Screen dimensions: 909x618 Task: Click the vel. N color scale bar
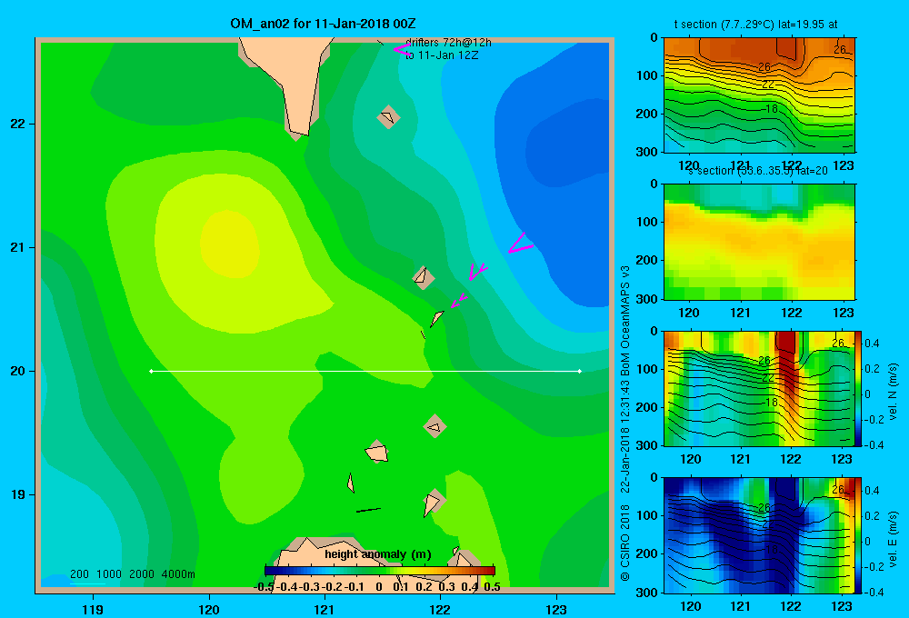coord(859,388)
